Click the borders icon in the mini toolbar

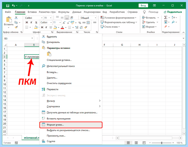pos(70,28)
